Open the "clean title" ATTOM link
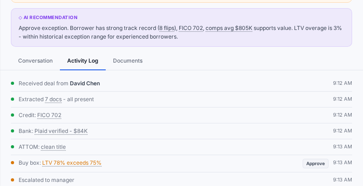363x186 pixels. [53, 147]
